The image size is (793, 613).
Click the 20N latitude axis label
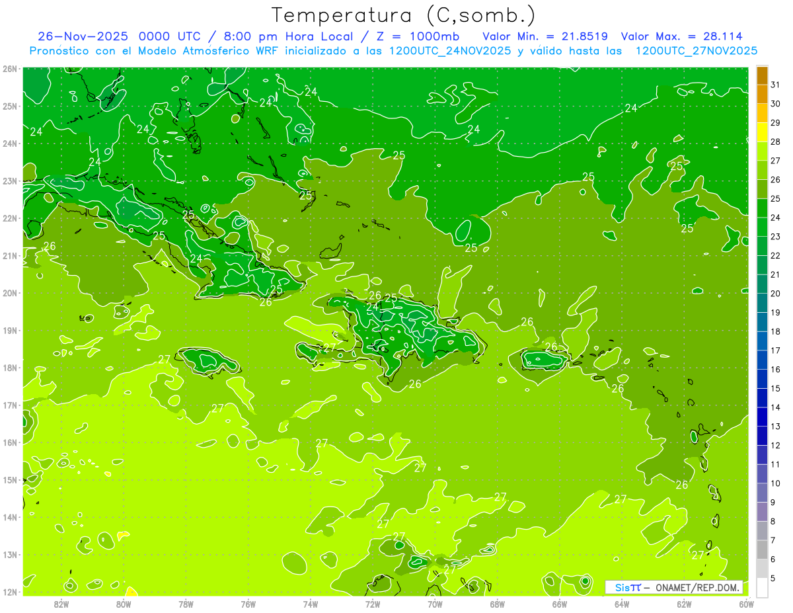tap(10, 293)
